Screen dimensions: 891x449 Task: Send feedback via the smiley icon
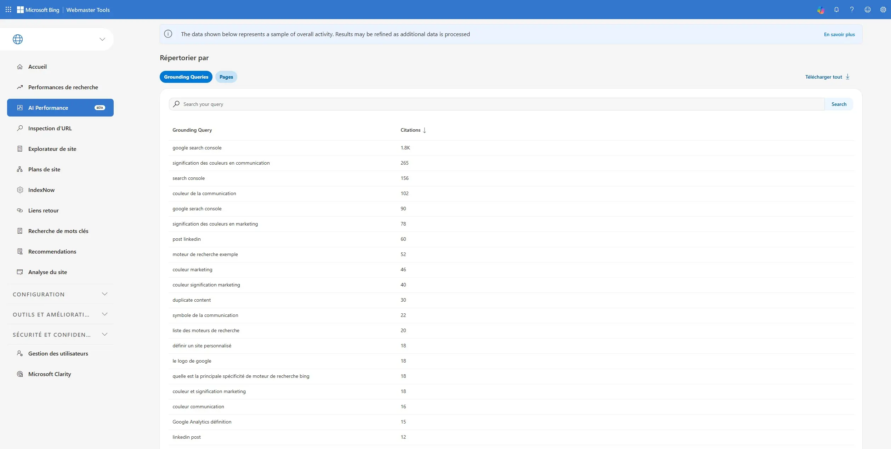pos(867,10)
